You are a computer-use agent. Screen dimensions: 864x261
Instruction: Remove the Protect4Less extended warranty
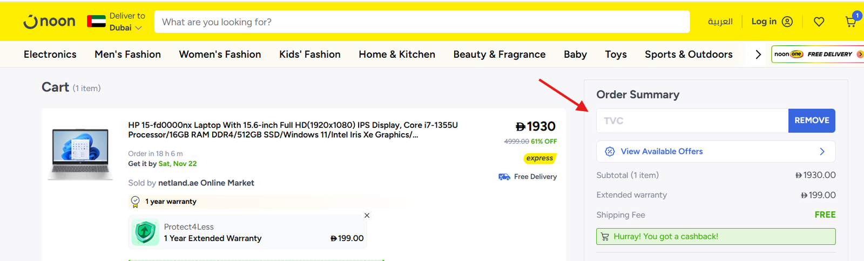click(367, 215)
